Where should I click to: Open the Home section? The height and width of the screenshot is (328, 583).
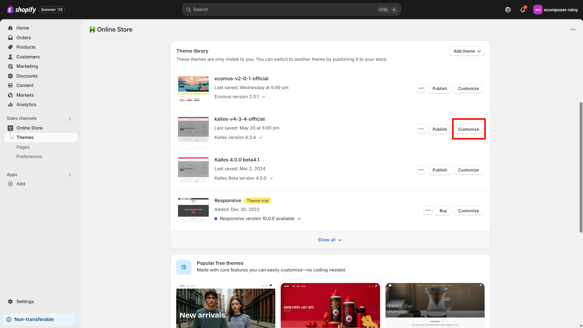point(22,28)
